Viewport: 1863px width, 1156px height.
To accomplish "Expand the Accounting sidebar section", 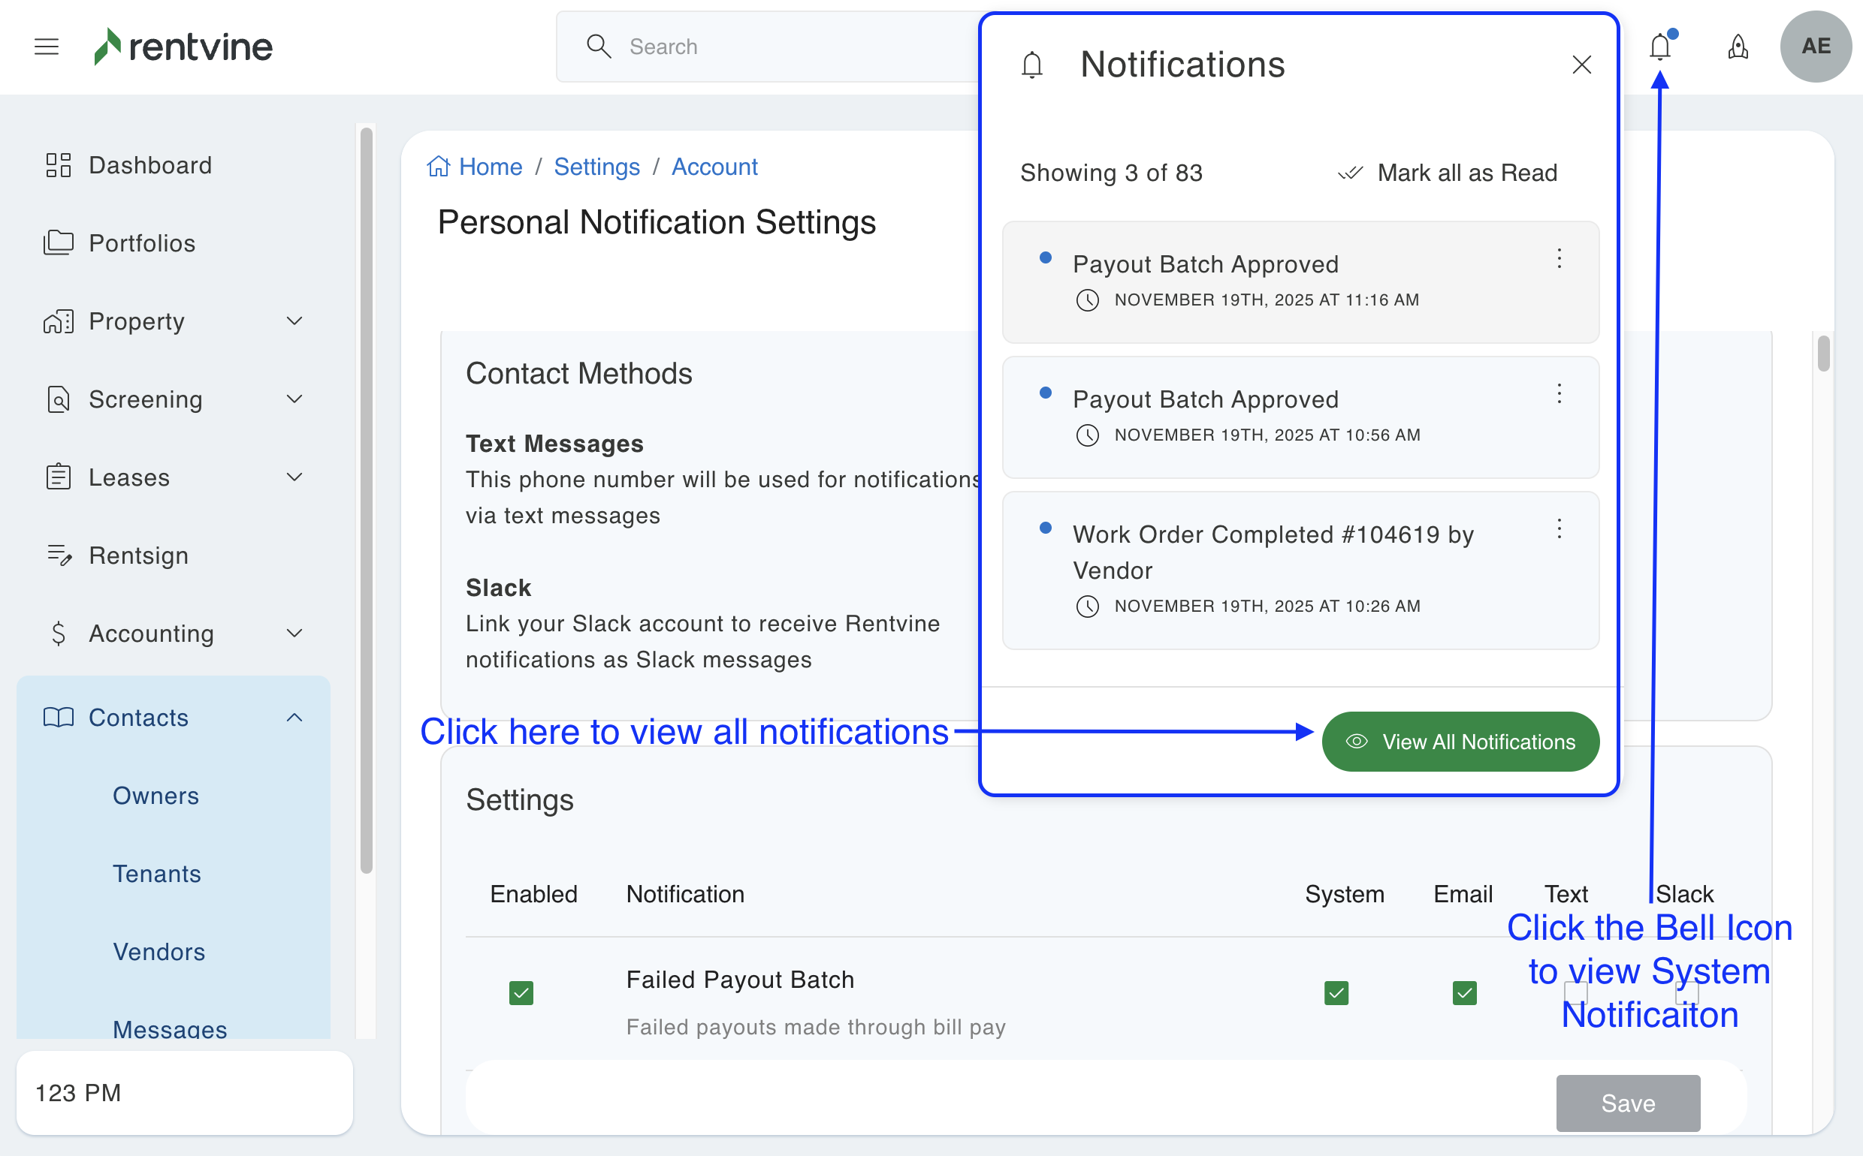I will [x=294, y=633].
